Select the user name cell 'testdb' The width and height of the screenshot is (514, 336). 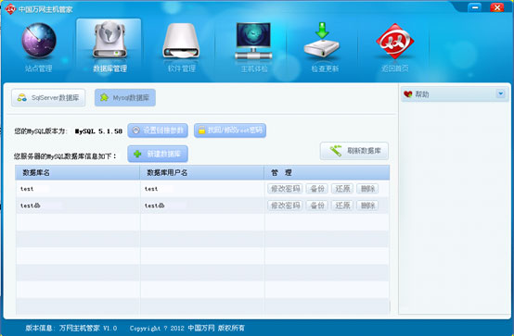(202, 205)
